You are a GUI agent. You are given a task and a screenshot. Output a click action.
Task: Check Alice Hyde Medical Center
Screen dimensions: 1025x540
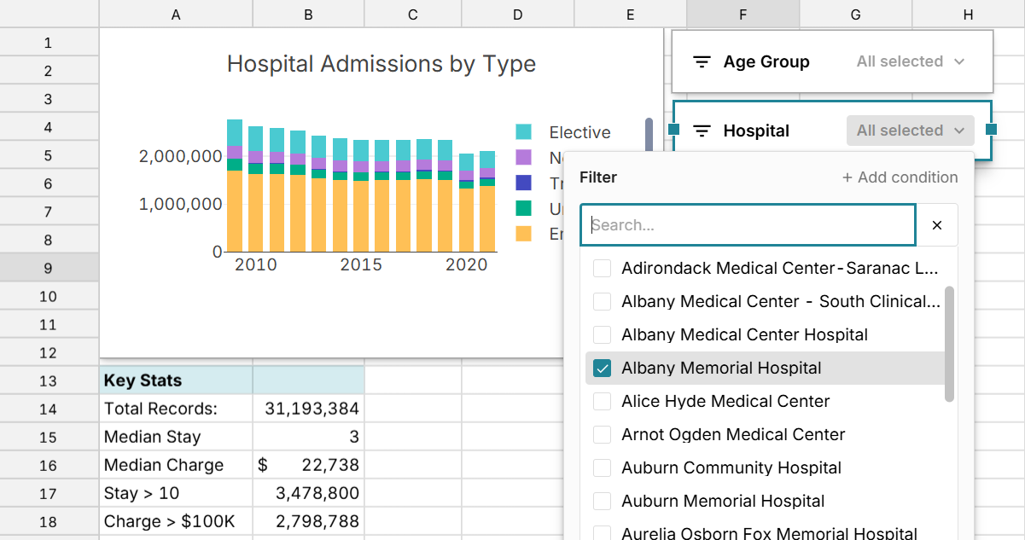coord(602,401)
